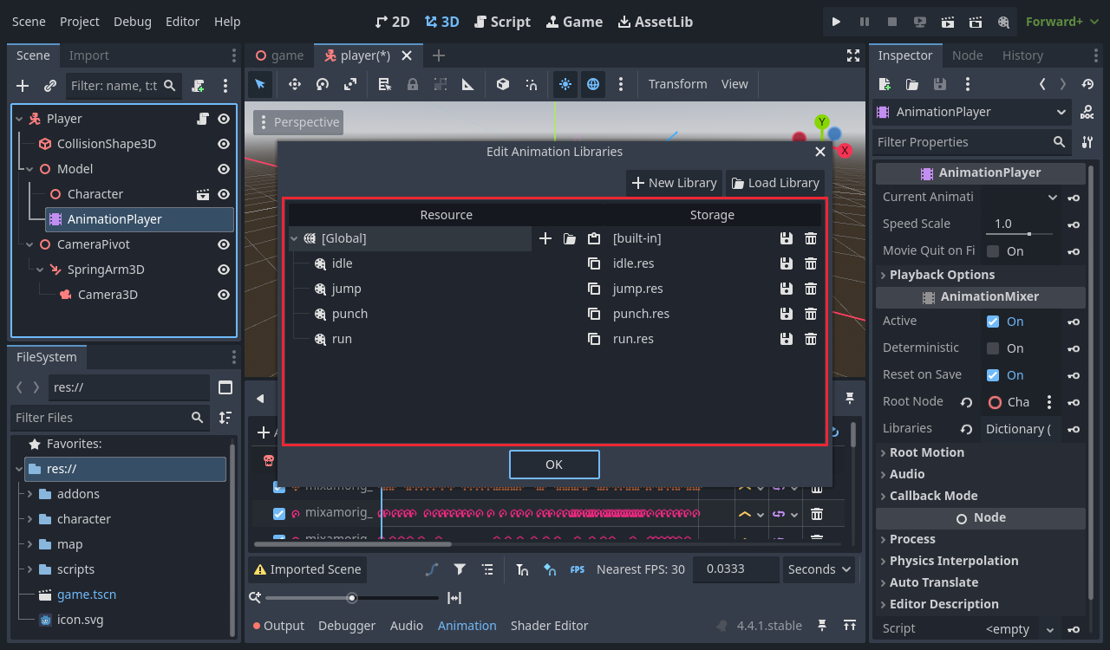Click the New Library button
This screenshot has width=1110, height=650.
(674, 183)
